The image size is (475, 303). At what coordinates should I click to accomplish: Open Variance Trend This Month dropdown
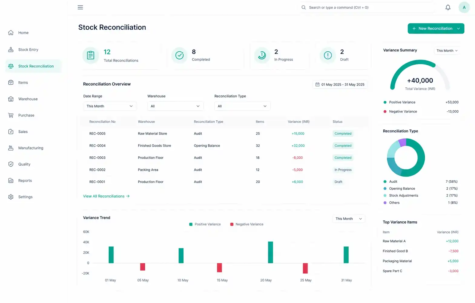pyautogui.click(x=348, y=219)
